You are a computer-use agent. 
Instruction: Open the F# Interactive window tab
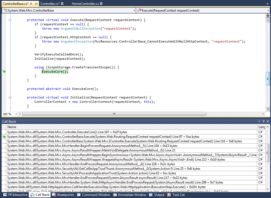(x=16, y=195)
